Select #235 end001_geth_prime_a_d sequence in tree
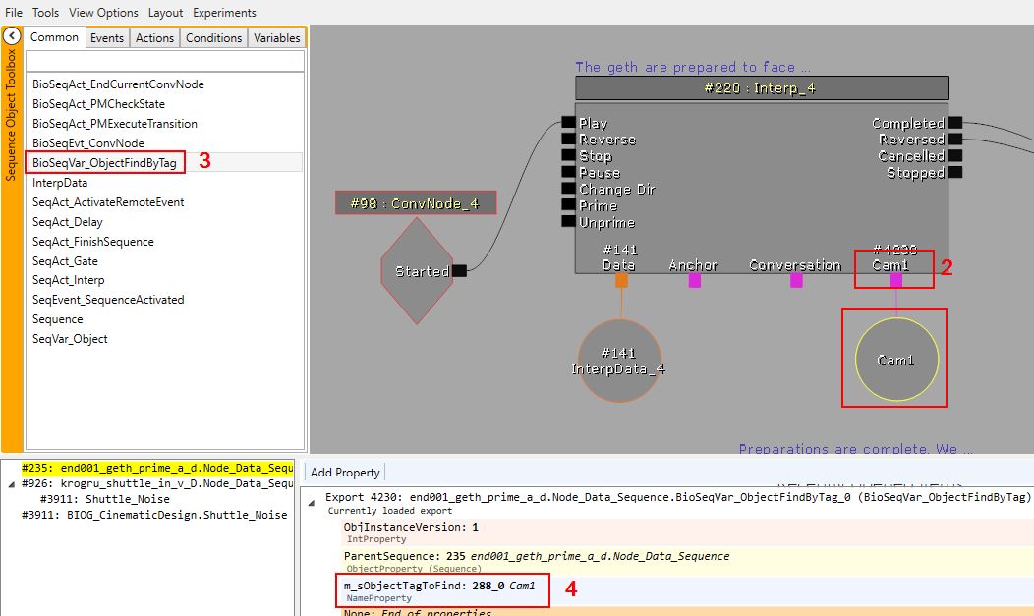1034x616 pixels. tap(157, 468)
